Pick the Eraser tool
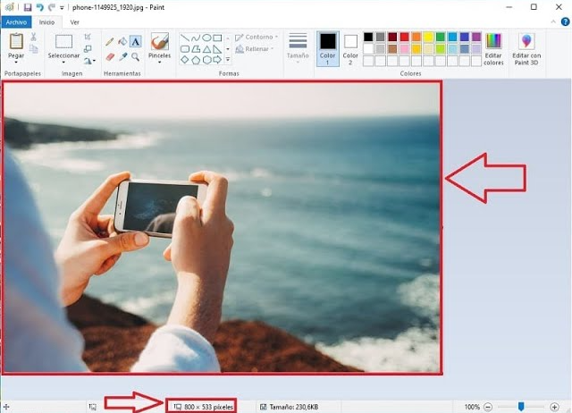 point(109,56)
